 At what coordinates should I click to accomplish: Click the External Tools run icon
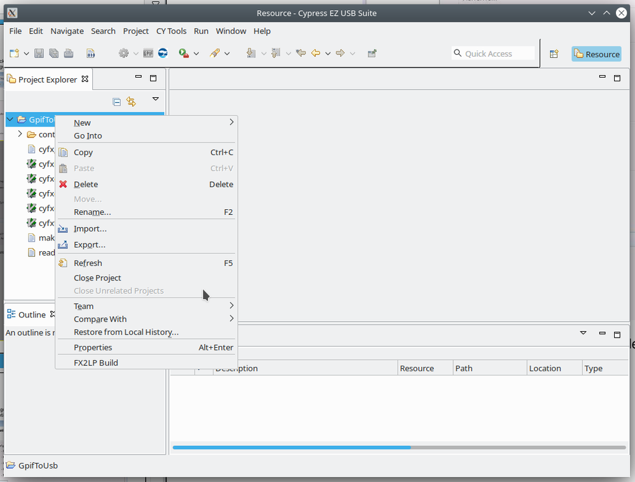(184, 53)
